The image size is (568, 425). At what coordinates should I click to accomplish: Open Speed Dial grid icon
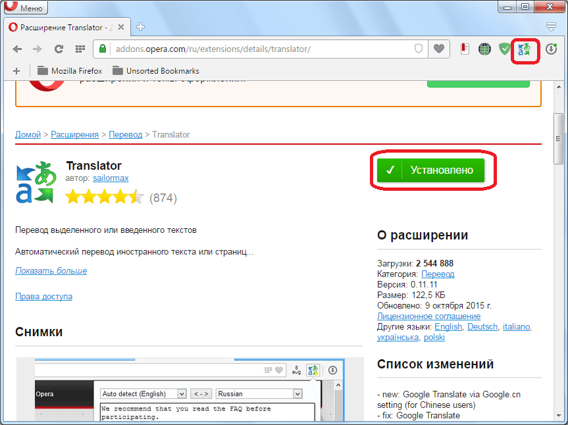point(80,49)
